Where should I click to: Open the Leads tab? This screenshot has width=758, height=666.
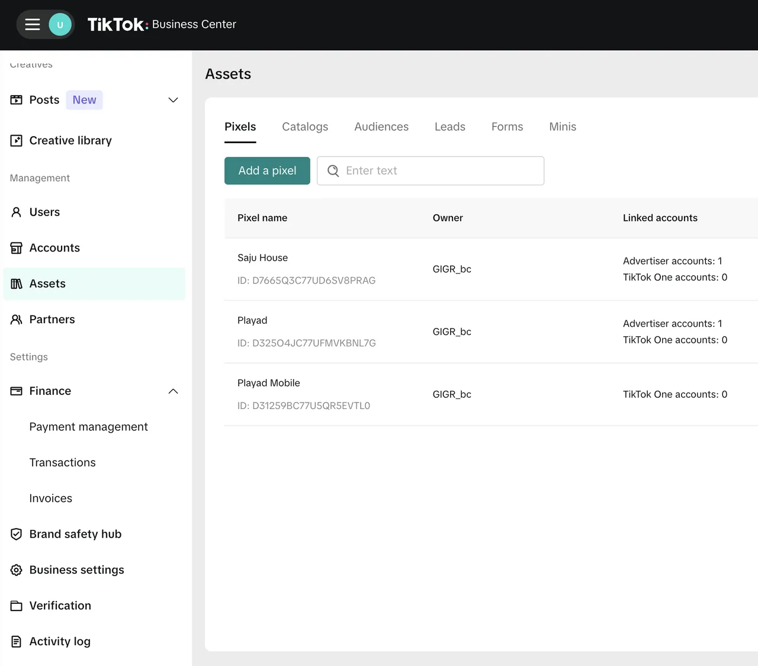[450, 127]
